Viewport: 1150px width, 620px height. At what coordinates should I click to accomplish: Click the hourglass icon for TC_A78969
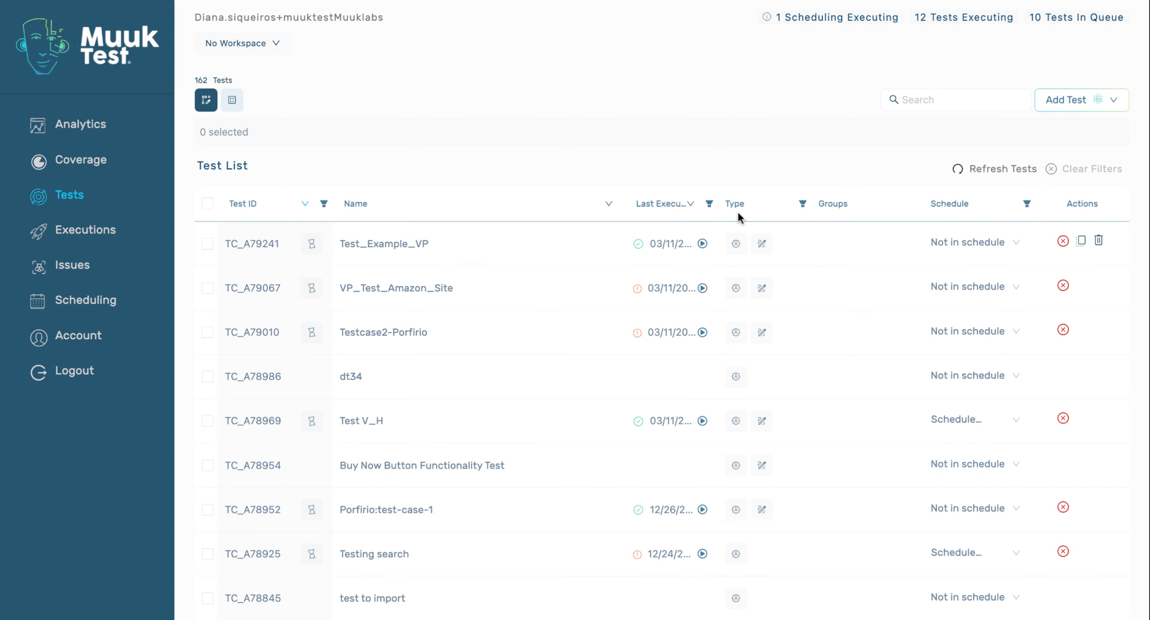coord(311,421)
